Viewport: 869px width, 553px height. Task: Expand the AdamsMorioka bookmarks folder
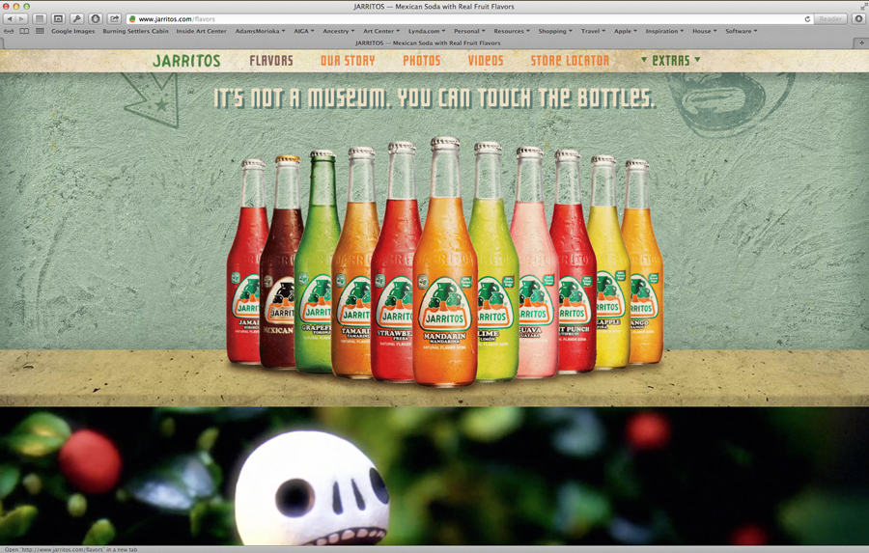click(260, 31)
